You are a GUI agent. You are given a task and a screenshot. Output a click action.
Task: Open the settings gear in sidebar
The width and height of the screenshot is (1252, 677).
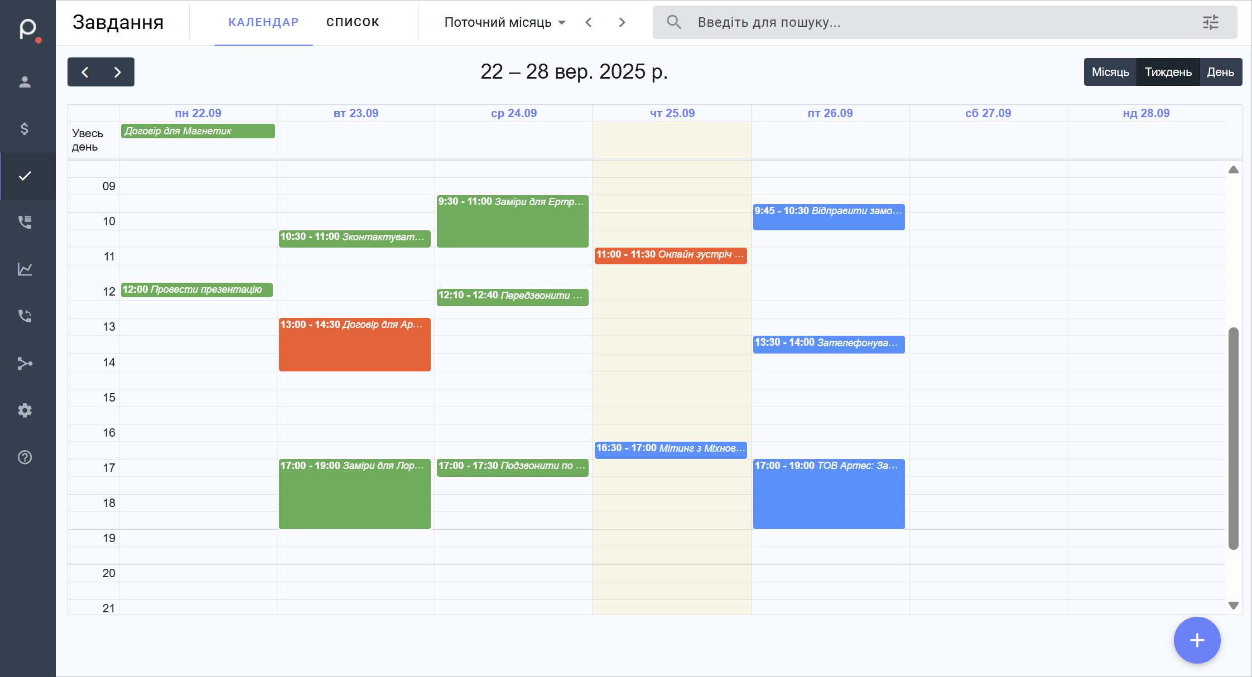(x=25, y=410)
